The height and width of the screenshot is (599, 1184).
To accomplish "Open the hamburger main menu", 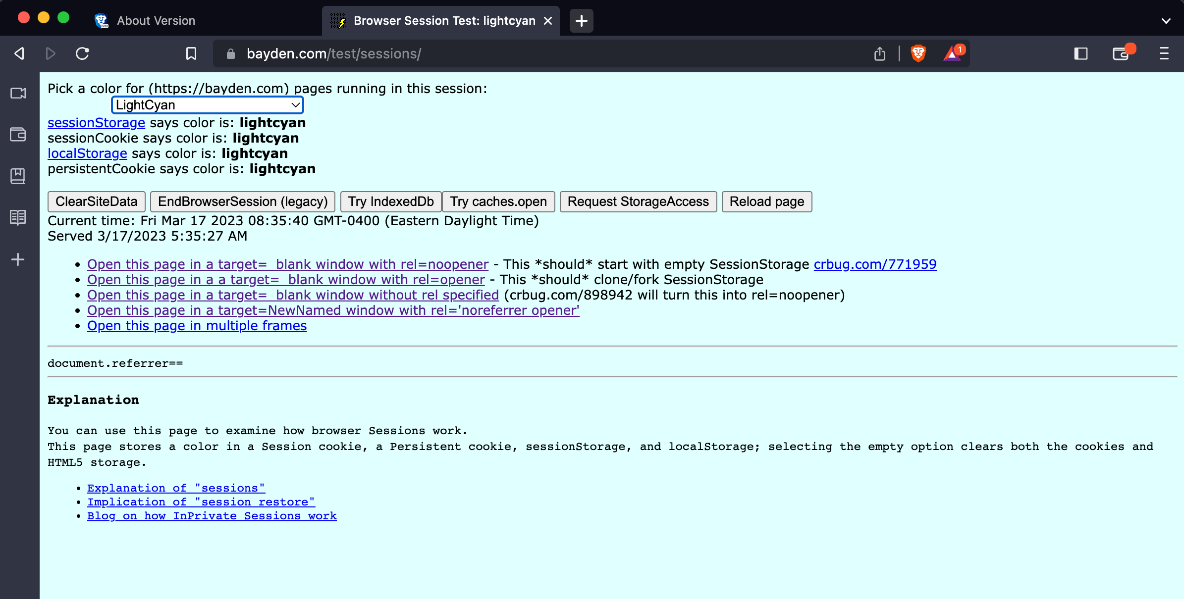I will coord(1164,53).
